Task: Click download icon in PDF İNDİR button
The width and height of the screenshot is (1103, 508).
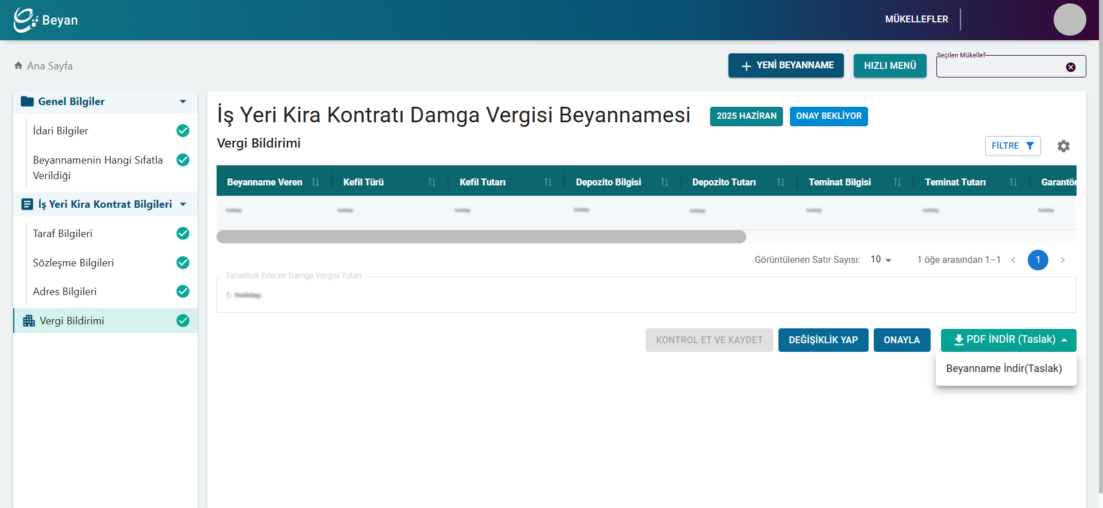Action: (x=959, y=340)
